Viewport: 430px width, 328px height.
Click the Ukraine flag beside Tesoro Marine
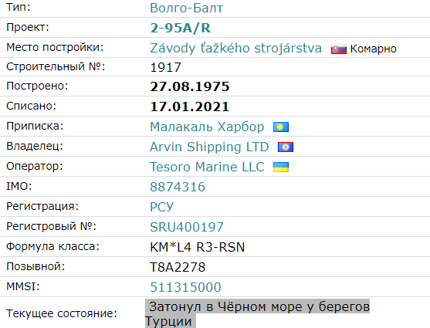[x=281, y=167]
